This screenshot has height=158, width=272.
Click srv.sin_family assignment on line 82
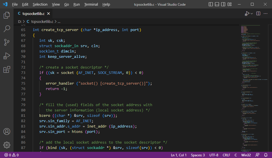click(x=66, y=121)
